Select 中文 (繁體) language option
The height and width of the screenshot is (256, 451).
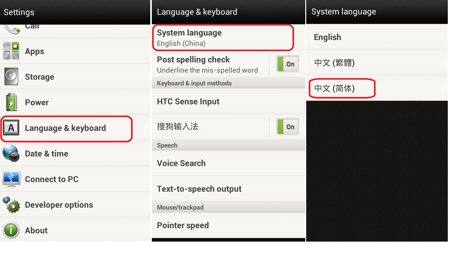click(x=377, y=63)
